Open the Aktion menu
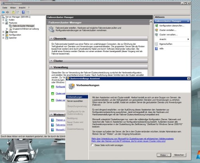This screenshot has height=163, width=200. tap(13, 8)
